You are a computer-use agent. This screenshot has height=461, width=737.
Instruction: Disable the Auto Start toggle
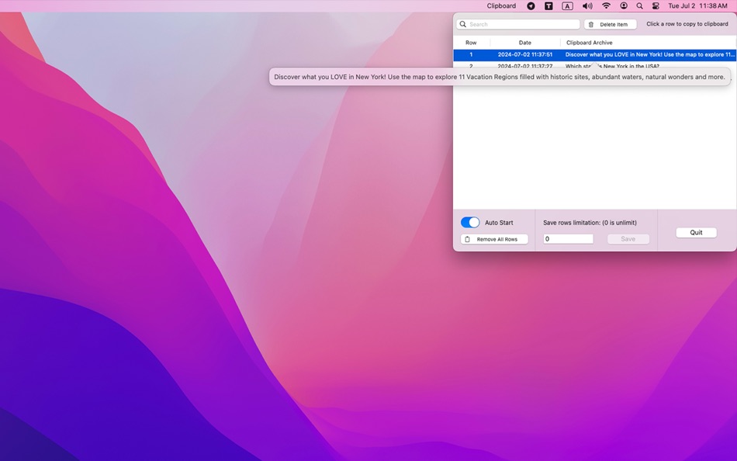(470, 222)
